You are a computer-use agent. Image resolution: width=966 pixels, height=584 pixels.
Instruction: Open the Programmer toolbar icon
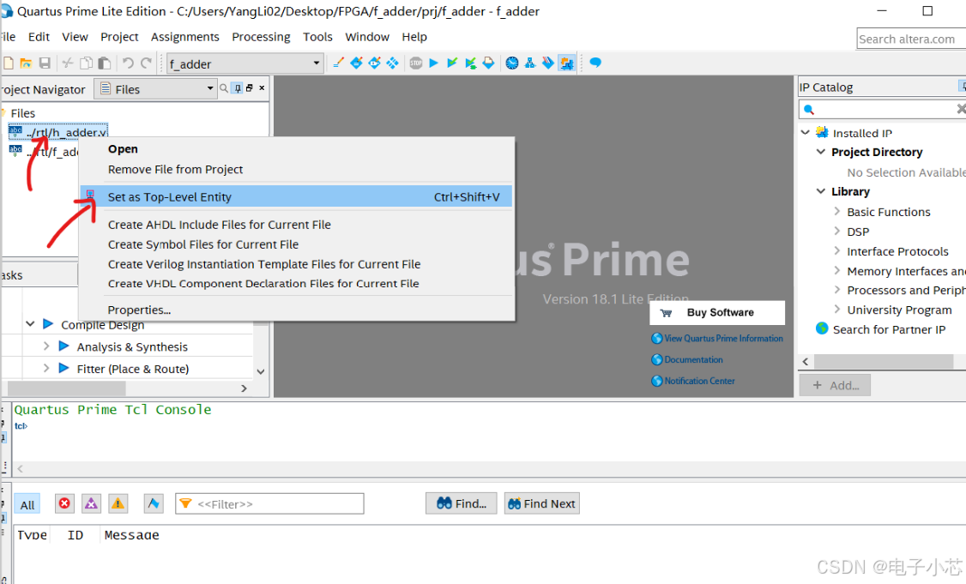tap(547, 63)
